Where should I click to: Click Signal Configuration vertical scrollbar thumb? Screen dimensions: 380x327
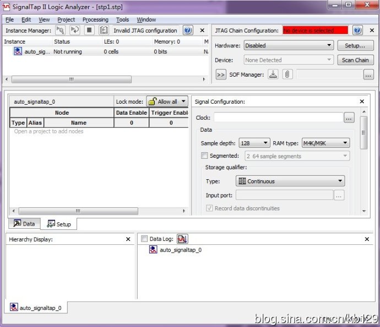(x=363, y=132)
